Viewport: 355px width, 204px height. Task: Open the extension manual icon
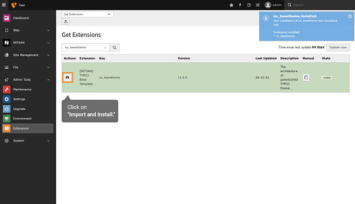306,78
